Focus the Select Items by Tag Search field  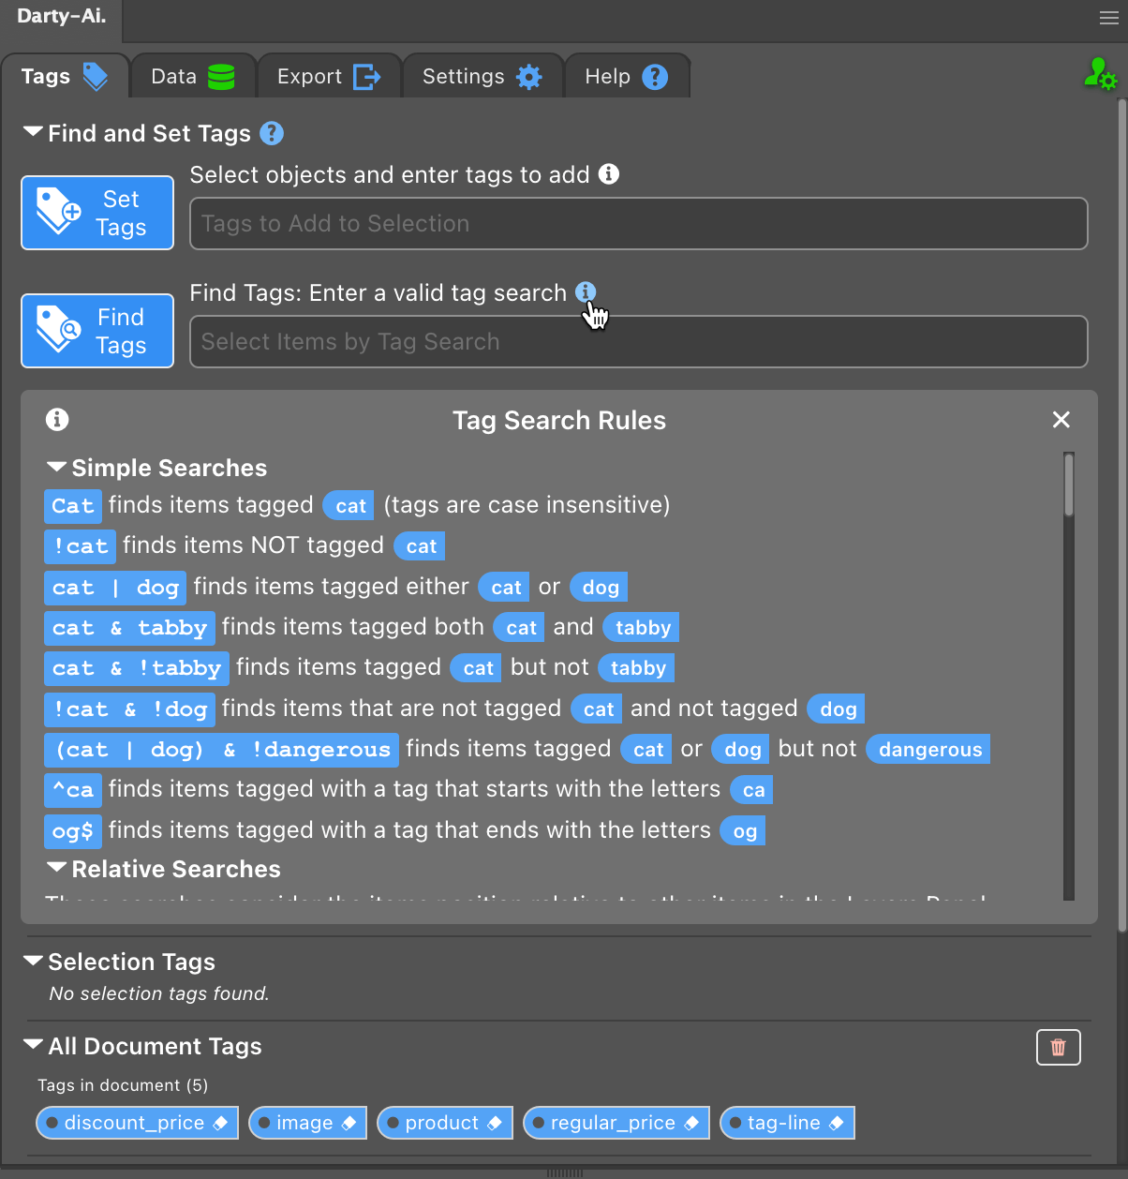coord(639,341)
